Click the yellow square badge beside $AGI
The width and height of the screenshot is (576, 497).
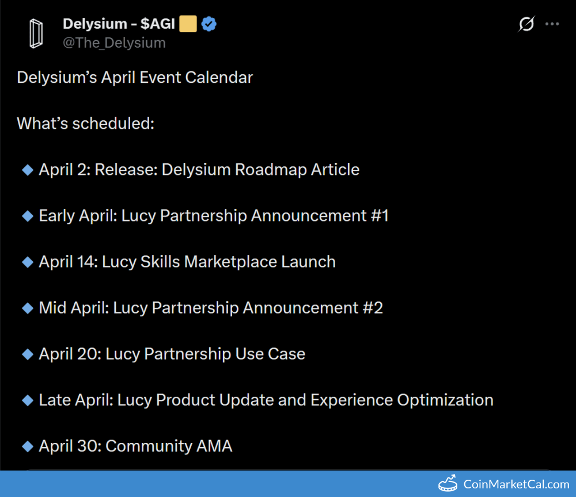point(188,24)
